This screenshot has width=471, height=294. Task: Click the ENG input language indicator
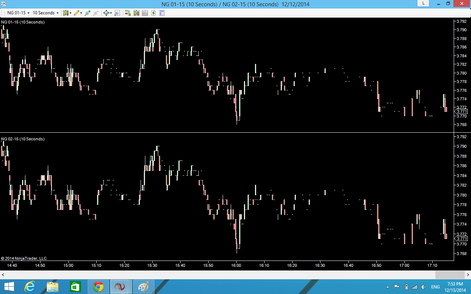435,287
